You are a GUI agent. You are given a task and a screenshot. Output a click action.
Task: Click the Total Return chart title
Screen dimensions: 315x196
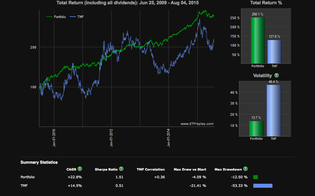[x=127, y=3]
